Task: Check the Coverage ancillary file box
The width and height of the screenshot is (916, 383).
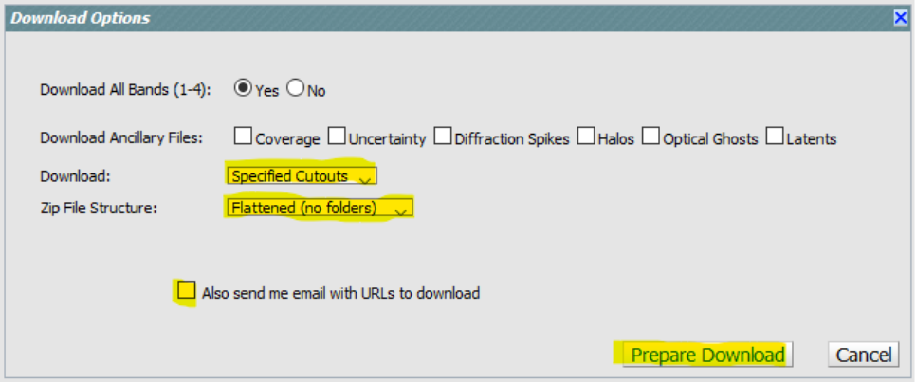Action: click(243, 137)
